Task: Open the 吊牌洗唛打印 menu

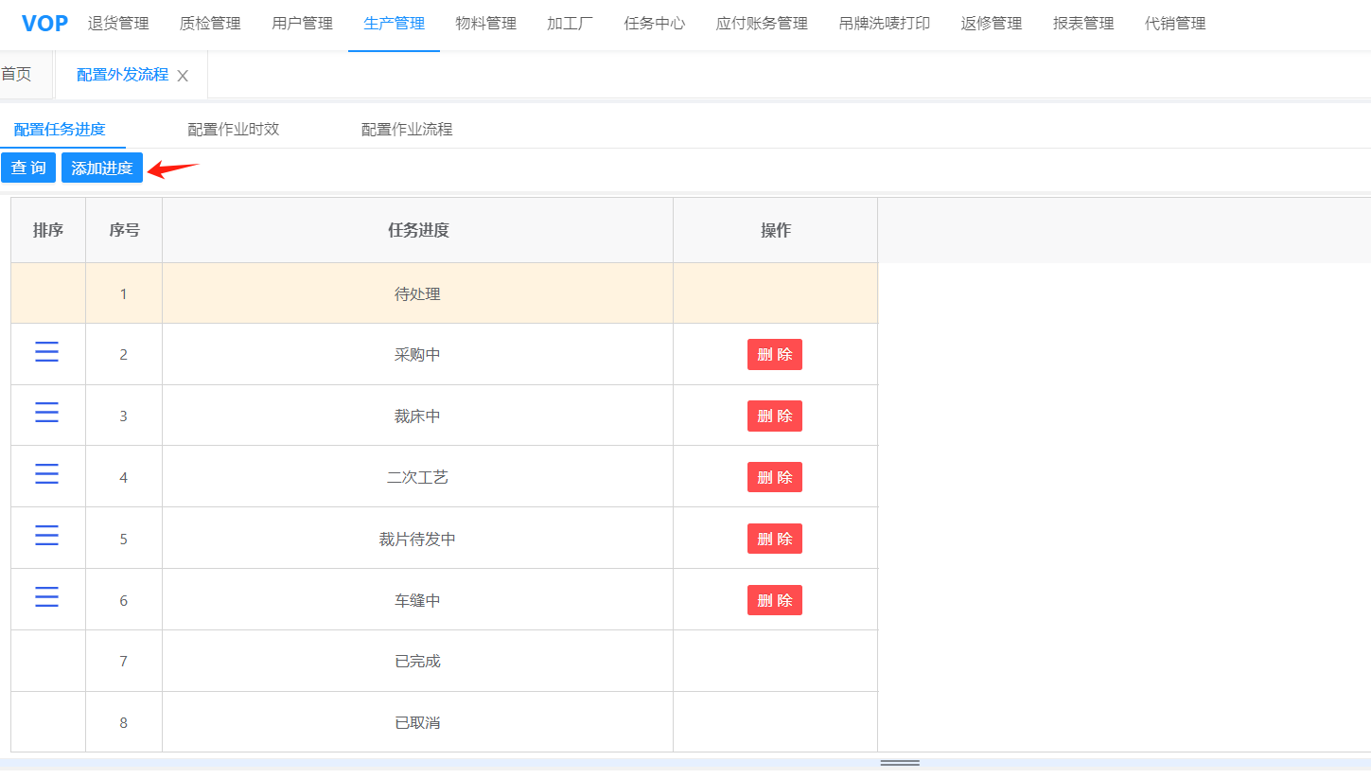Action: 884,24
